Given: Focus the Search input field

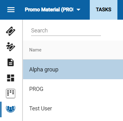Looking at the screenshot, I should point(66,31).
